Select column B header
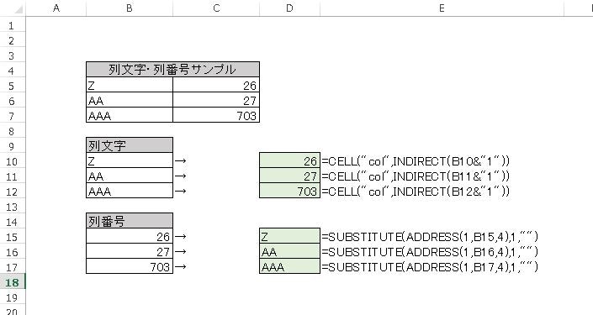The height and width of the screenshot is (315, 593). coord(130,8)
